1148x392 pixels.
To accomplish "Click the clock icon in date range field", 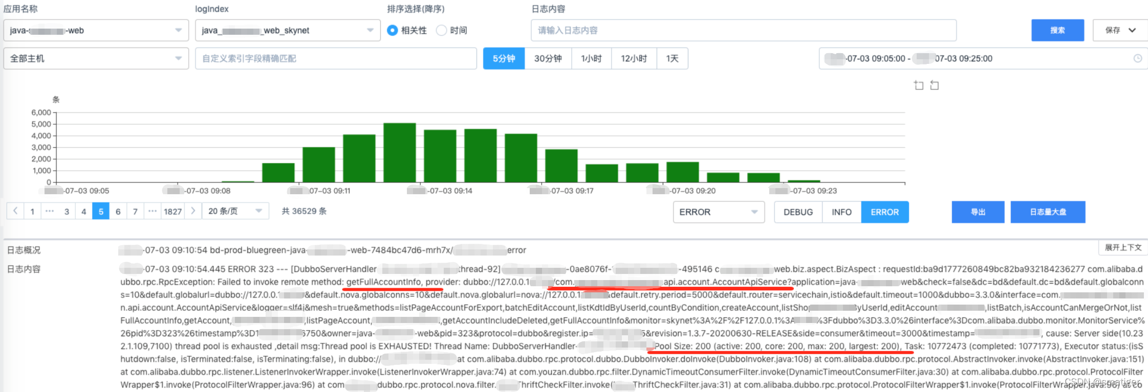I will (x=1137, y=58).
